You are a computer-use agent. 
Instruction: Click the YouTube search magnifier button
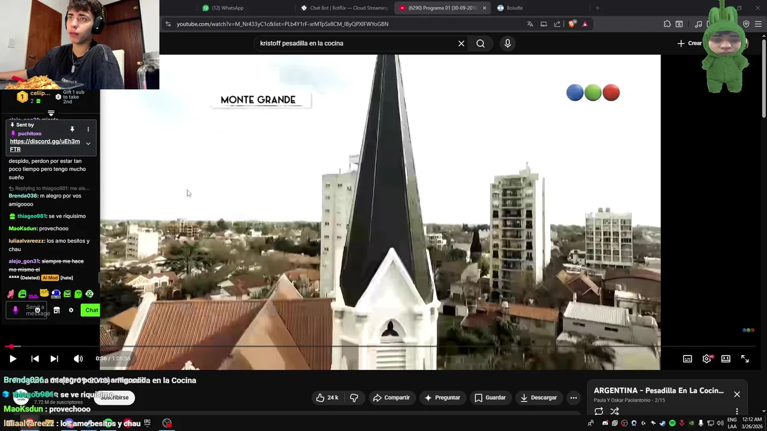481,43
